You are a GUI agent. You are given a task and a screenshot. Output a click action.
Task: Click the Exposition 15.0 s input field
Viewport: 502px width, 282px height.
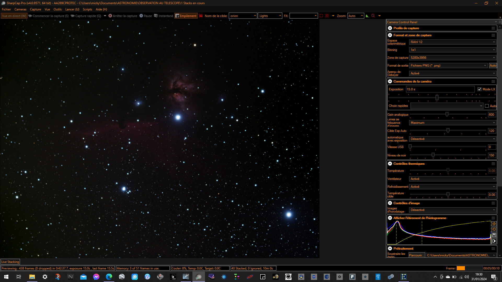[x=440, y=89]
